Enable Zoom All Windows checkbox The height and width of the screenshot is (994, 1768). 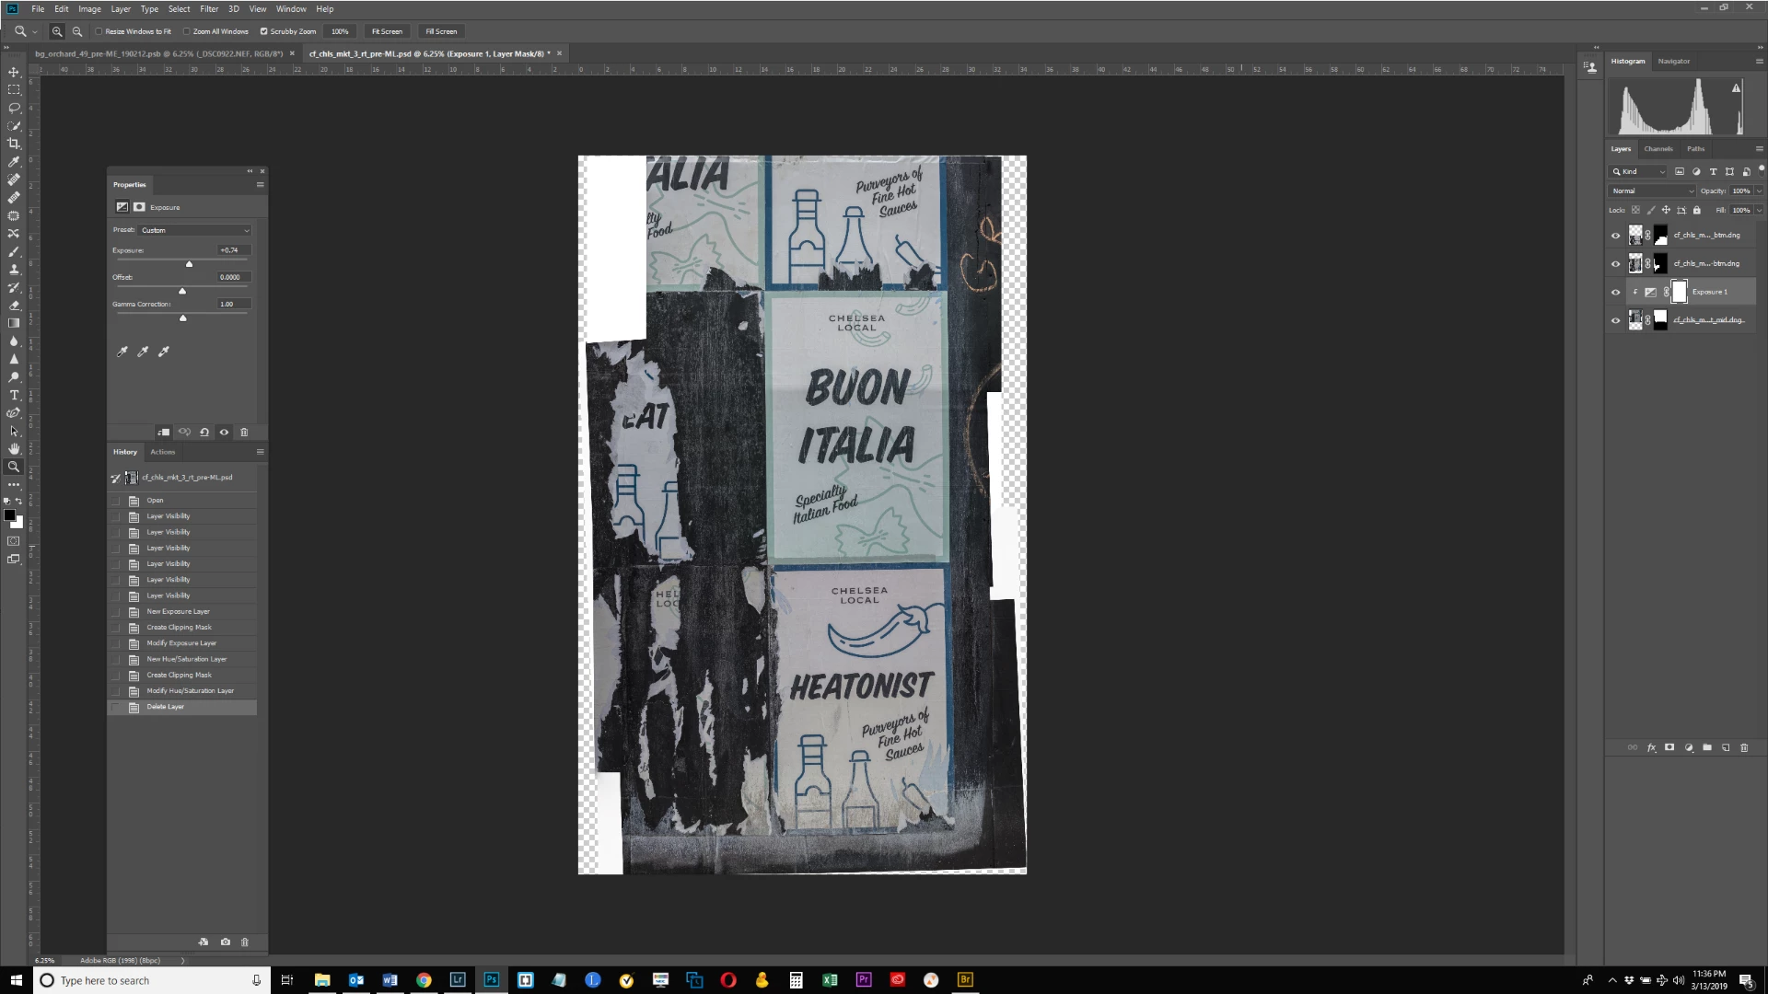point(187,31)
